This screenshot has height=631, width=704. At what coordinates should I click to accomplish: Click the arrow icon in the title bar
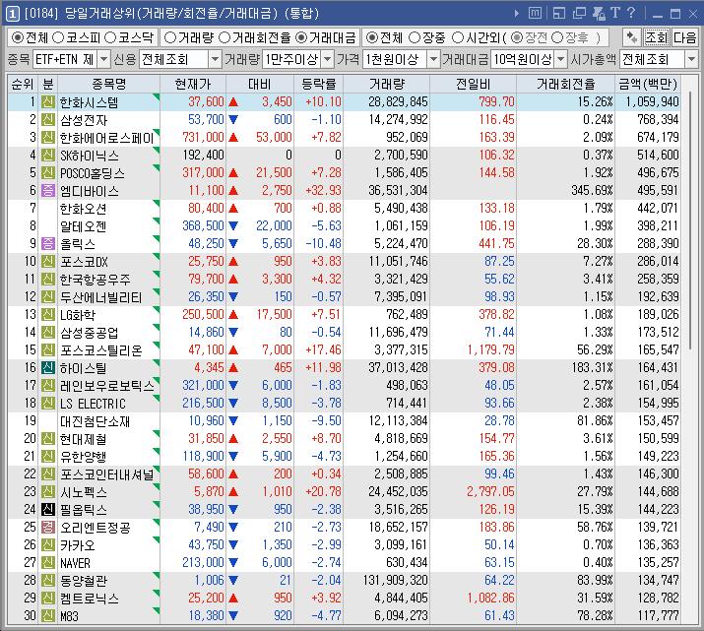[517, 14]
